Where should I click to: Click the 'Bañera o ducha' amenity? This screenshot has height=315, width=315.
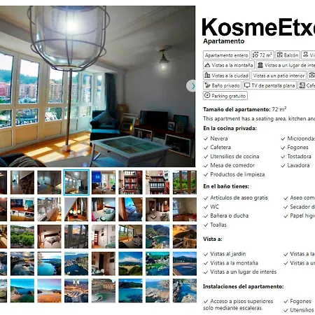tap(229, 216)
